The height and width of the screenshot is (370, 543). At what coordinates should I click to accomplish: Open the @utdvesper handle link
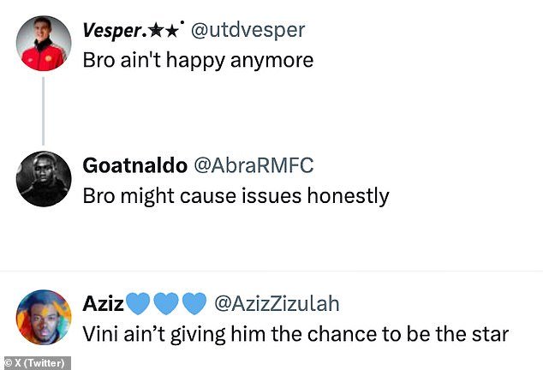[247, 31]
